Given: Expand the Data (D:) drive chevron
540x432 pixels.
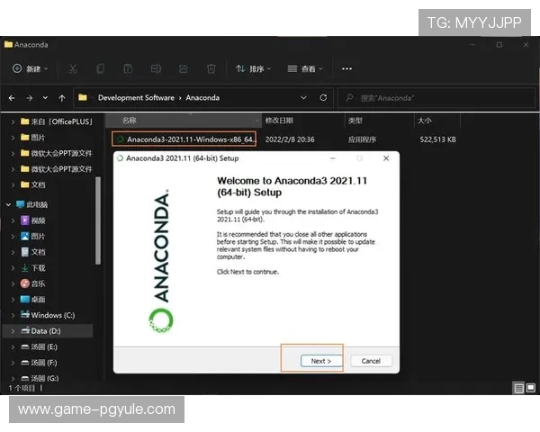Looking at the screenshot, I should click(x=13, y=330).
